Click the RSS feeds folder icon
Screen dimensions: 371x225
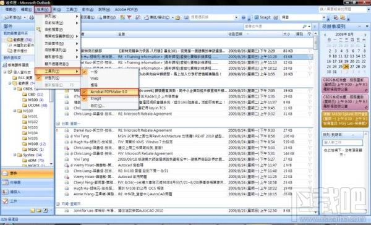click(15, 78)
